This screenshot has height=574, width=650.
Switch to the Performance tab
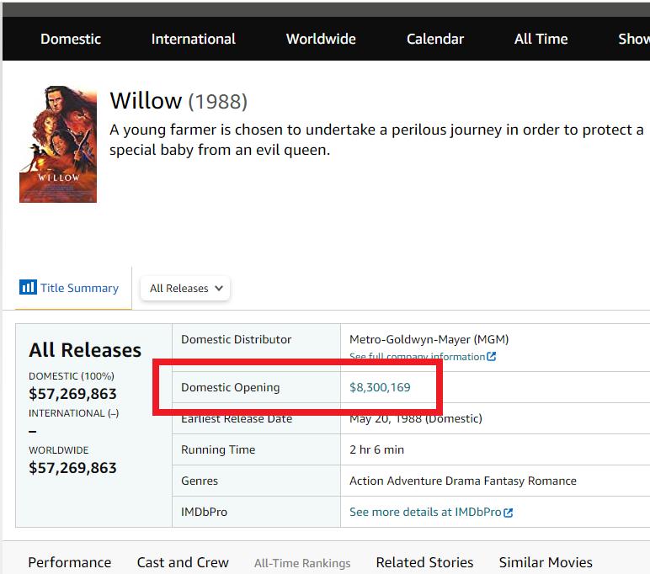tap(70, 562)
